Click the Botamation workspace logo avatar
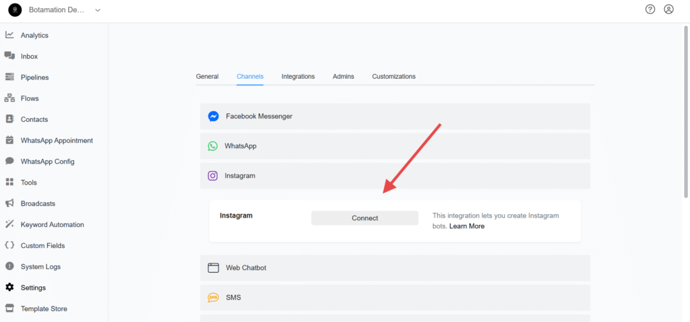 [15, 9]
